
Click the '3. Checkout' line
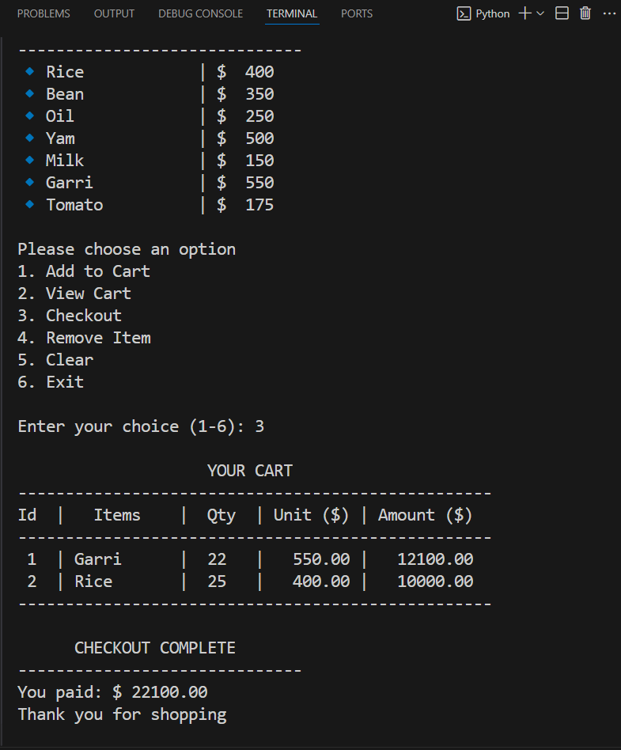coord(70,316)
